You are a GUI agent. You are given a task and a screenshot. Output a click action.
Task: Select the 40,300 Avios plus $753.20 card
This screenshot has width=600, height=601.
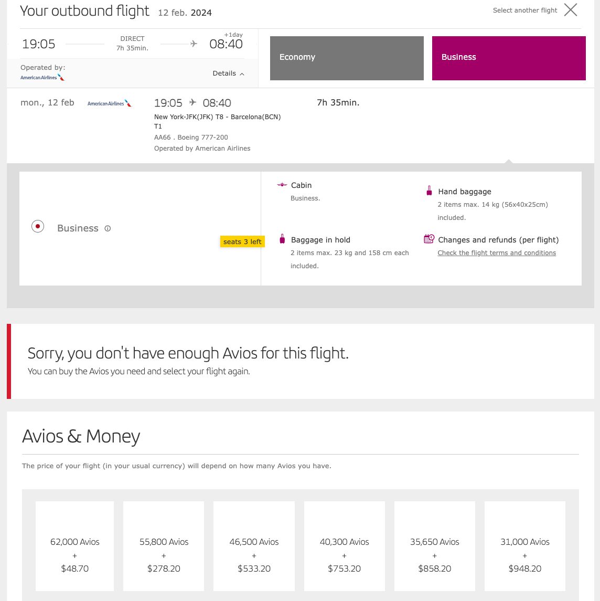(344, 546)
